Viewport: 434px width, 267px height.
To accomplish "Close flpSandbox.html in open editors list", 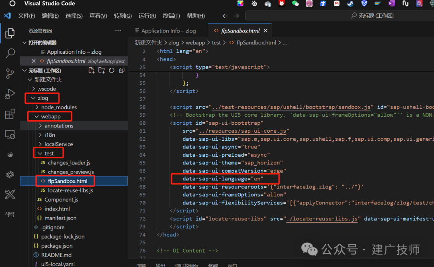I will click(x=33, y=61).
